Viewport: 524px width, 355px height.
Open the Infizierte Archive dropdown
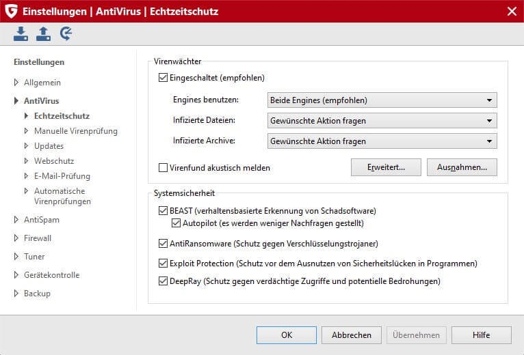(x=382, y=141)
